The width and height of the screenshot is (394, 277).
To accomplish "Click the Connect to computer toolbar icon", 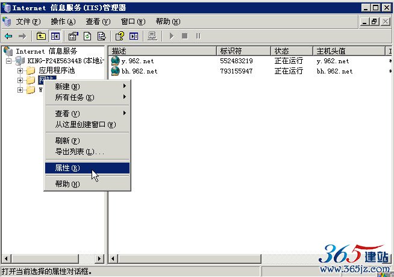I will pos(152,36).
